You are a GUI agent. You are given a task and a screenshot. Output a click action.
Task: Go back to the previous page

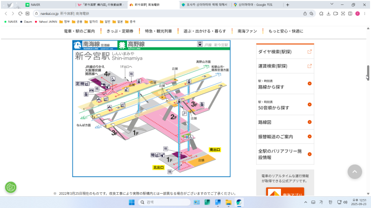click(x=6, y=13)
